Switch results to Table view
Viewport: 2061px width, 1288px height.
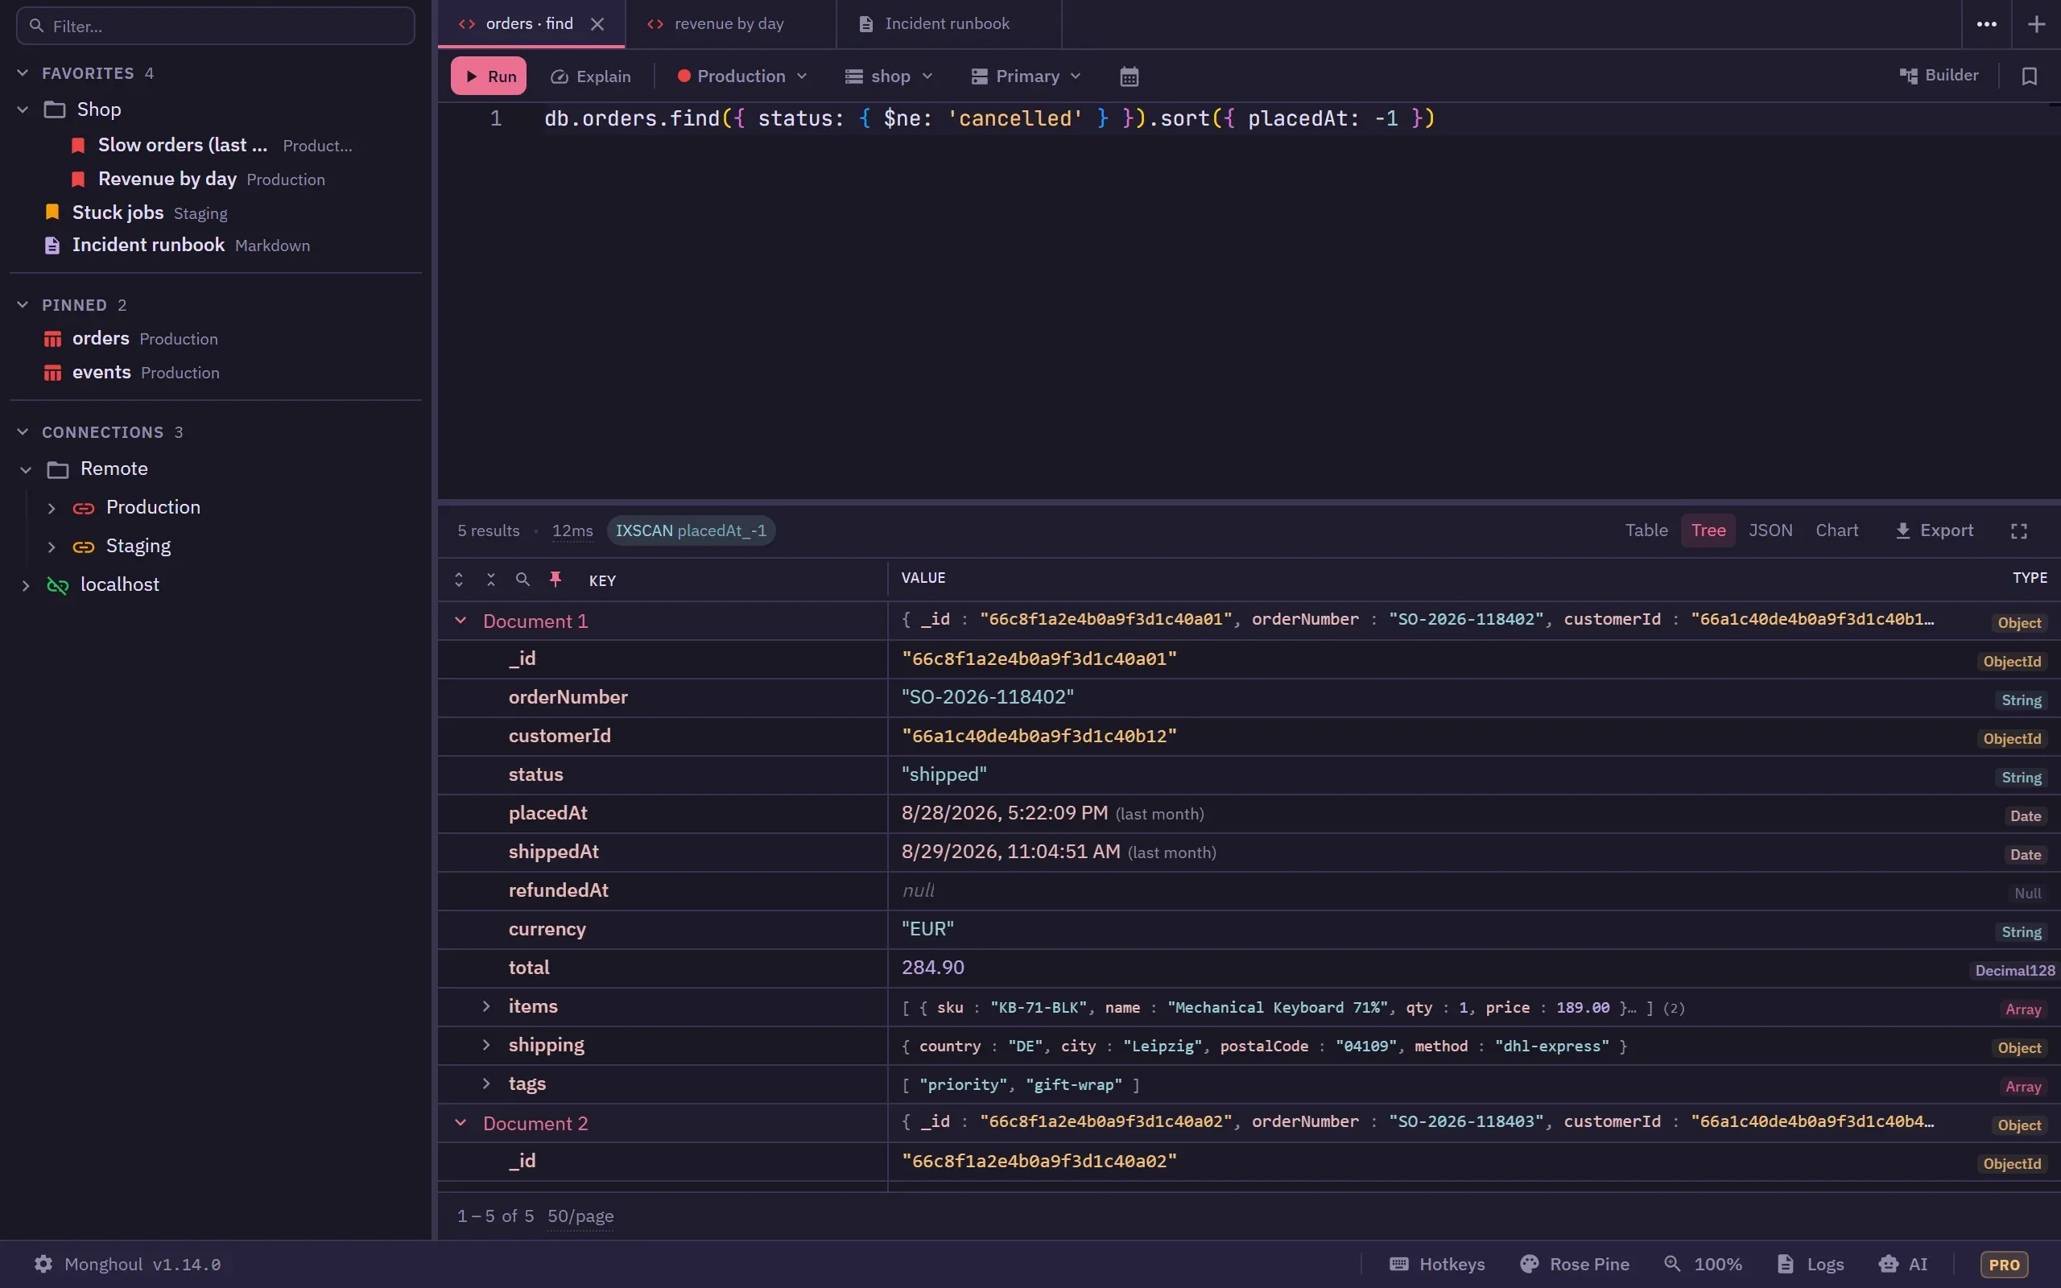point(1646,530)
